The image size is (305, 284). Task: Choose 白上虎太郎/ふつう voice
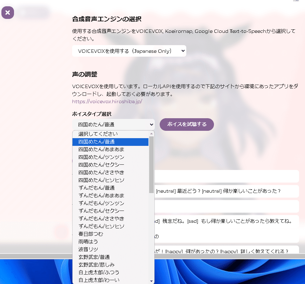[111, 272]
